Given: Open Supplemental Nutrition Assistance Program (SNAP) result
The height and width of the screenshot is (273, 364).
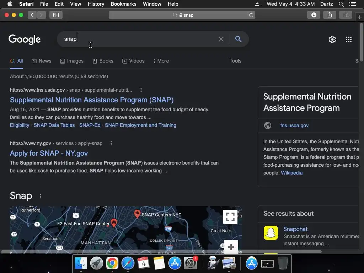Looking at the screenshot, I should coord(92,100).
